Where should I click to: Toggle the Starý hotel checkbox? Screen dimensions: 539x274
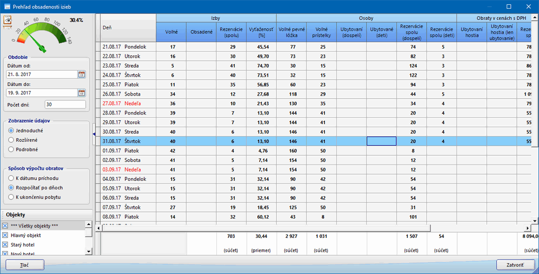pyautogui.click(x=5, y=245)
